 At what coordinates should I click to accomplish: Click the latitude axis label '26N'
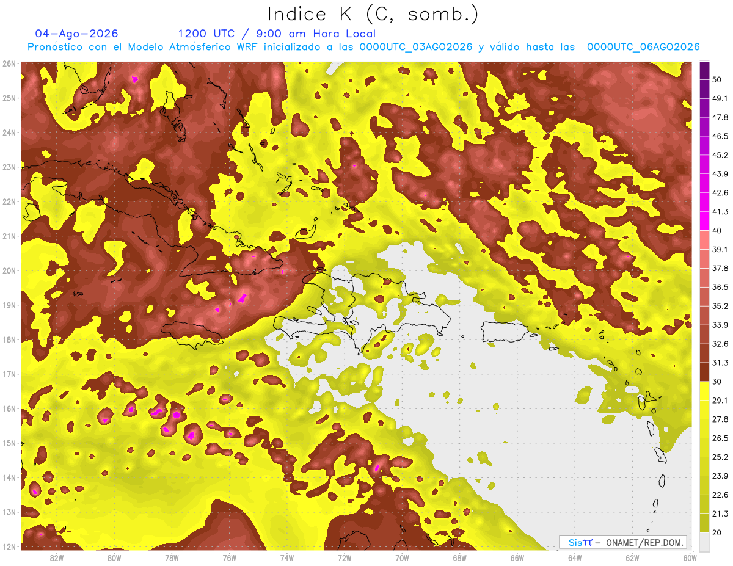pyautogui.click(x=9, y=63)
